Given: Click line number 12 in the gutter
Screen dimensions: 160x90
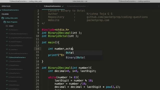Looking at the screenshot, I should point(37,42).
